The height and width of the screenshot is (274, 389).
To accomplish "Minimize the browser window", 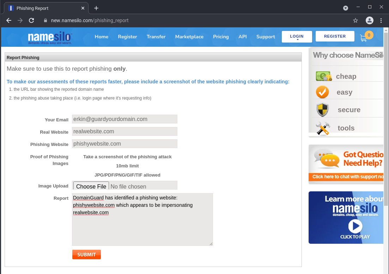I will pos(358,7).
